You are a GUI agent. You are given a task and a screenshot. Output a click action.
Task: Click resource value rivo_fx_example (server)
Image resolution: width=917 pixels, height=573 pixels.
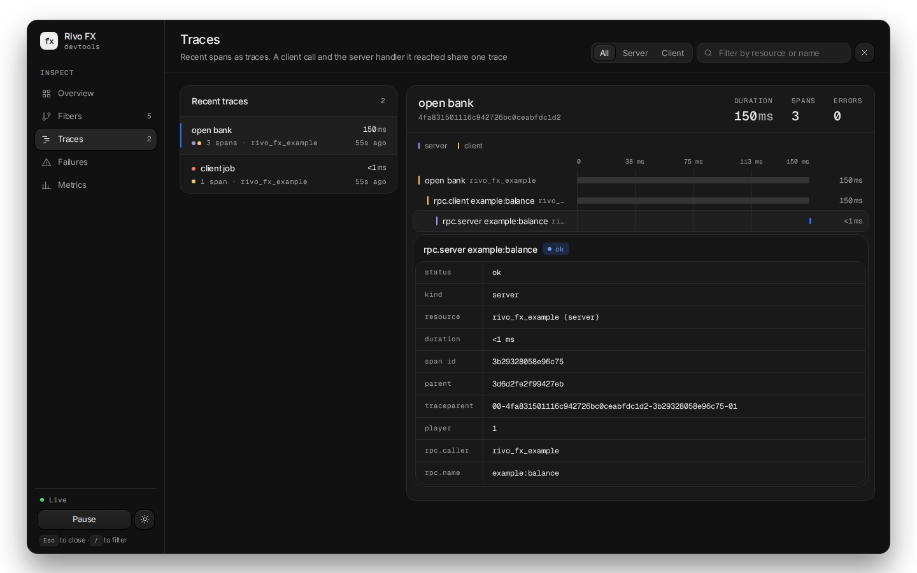546,317
